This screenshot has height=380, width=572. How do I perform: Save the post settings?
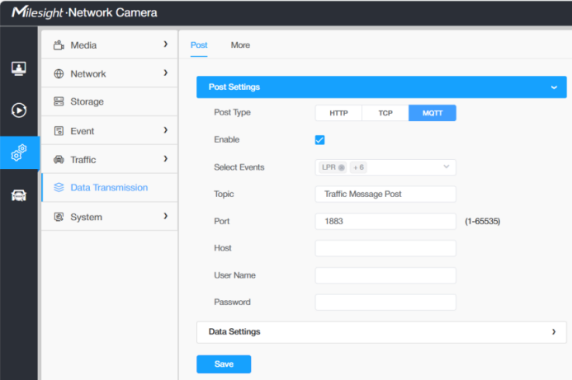point(224,364)
